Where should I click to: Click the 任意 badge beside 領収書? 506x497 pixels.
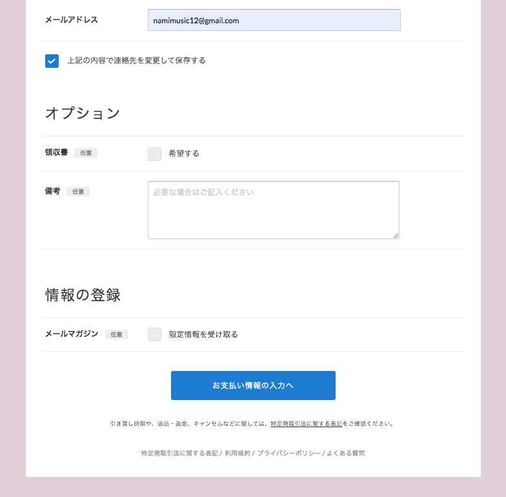click(x=86, y=153)
